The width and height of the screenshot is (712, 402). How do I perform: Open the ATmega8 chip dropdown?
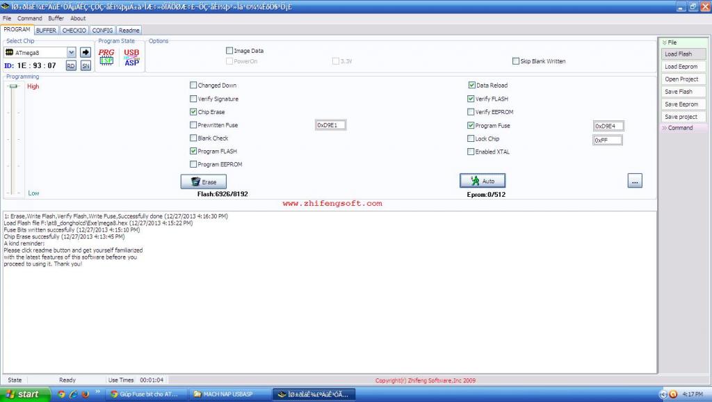click(71, 53)
